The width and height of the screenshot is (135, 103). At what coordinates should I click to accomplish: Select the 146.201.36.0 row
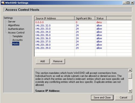tap(83, 38)
